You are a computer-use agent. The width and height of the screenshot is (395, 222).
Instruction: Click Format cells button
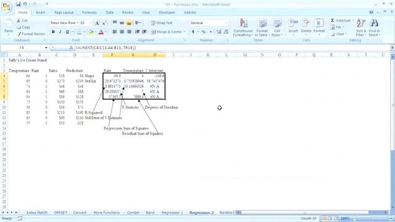(x=319, y=27)
